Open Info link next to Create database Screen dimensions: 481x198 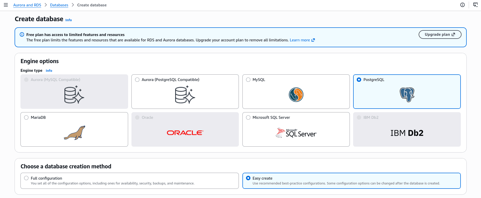(69, 20)
